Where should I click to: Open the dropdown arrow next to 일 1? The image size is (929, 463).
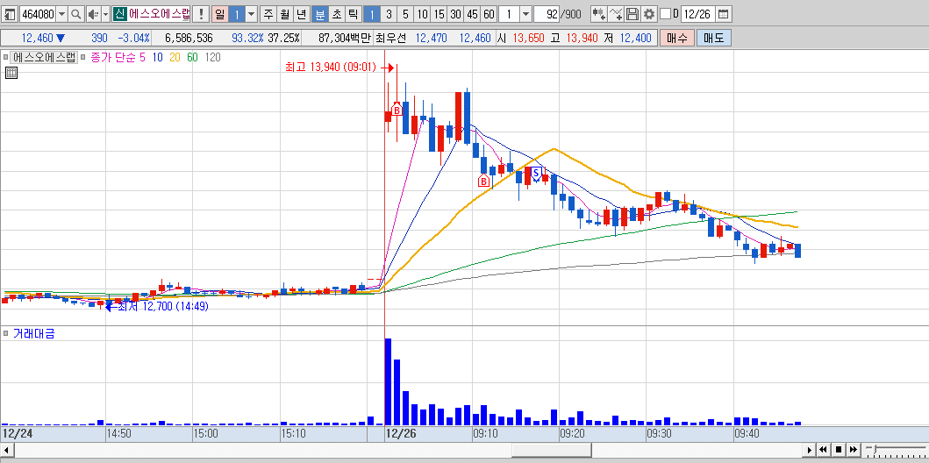point(251,14)
